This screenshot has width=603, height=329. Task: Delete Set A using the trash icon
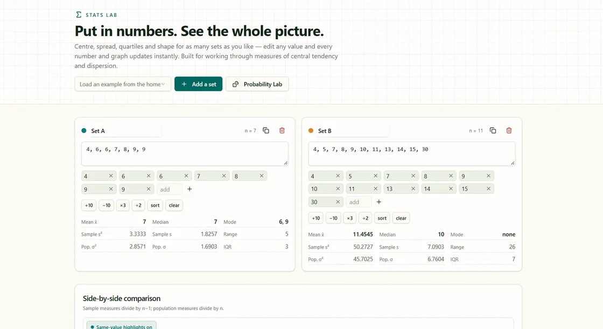pyautogui.click(x=282, y=130)
